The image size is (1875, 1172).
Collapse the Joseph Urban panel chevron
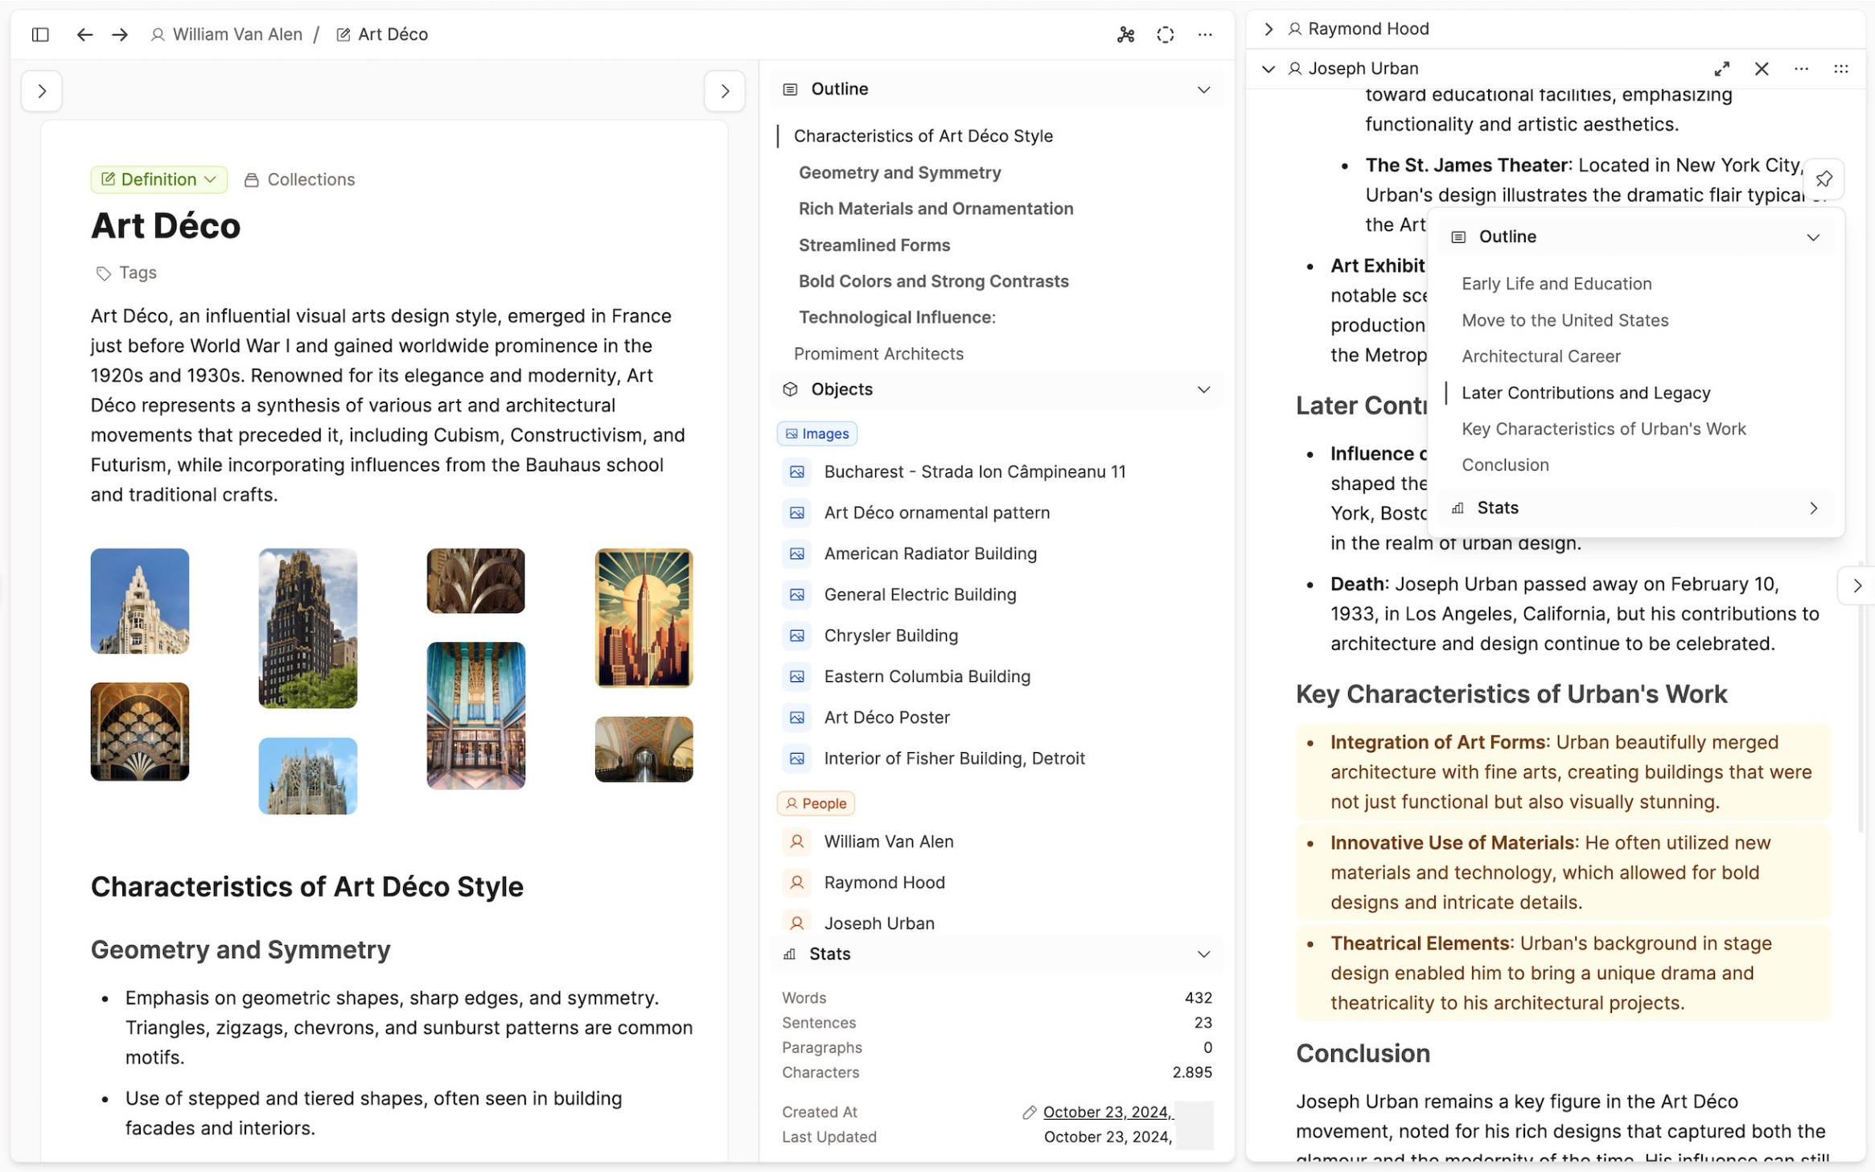click(x=1269, y=69)
